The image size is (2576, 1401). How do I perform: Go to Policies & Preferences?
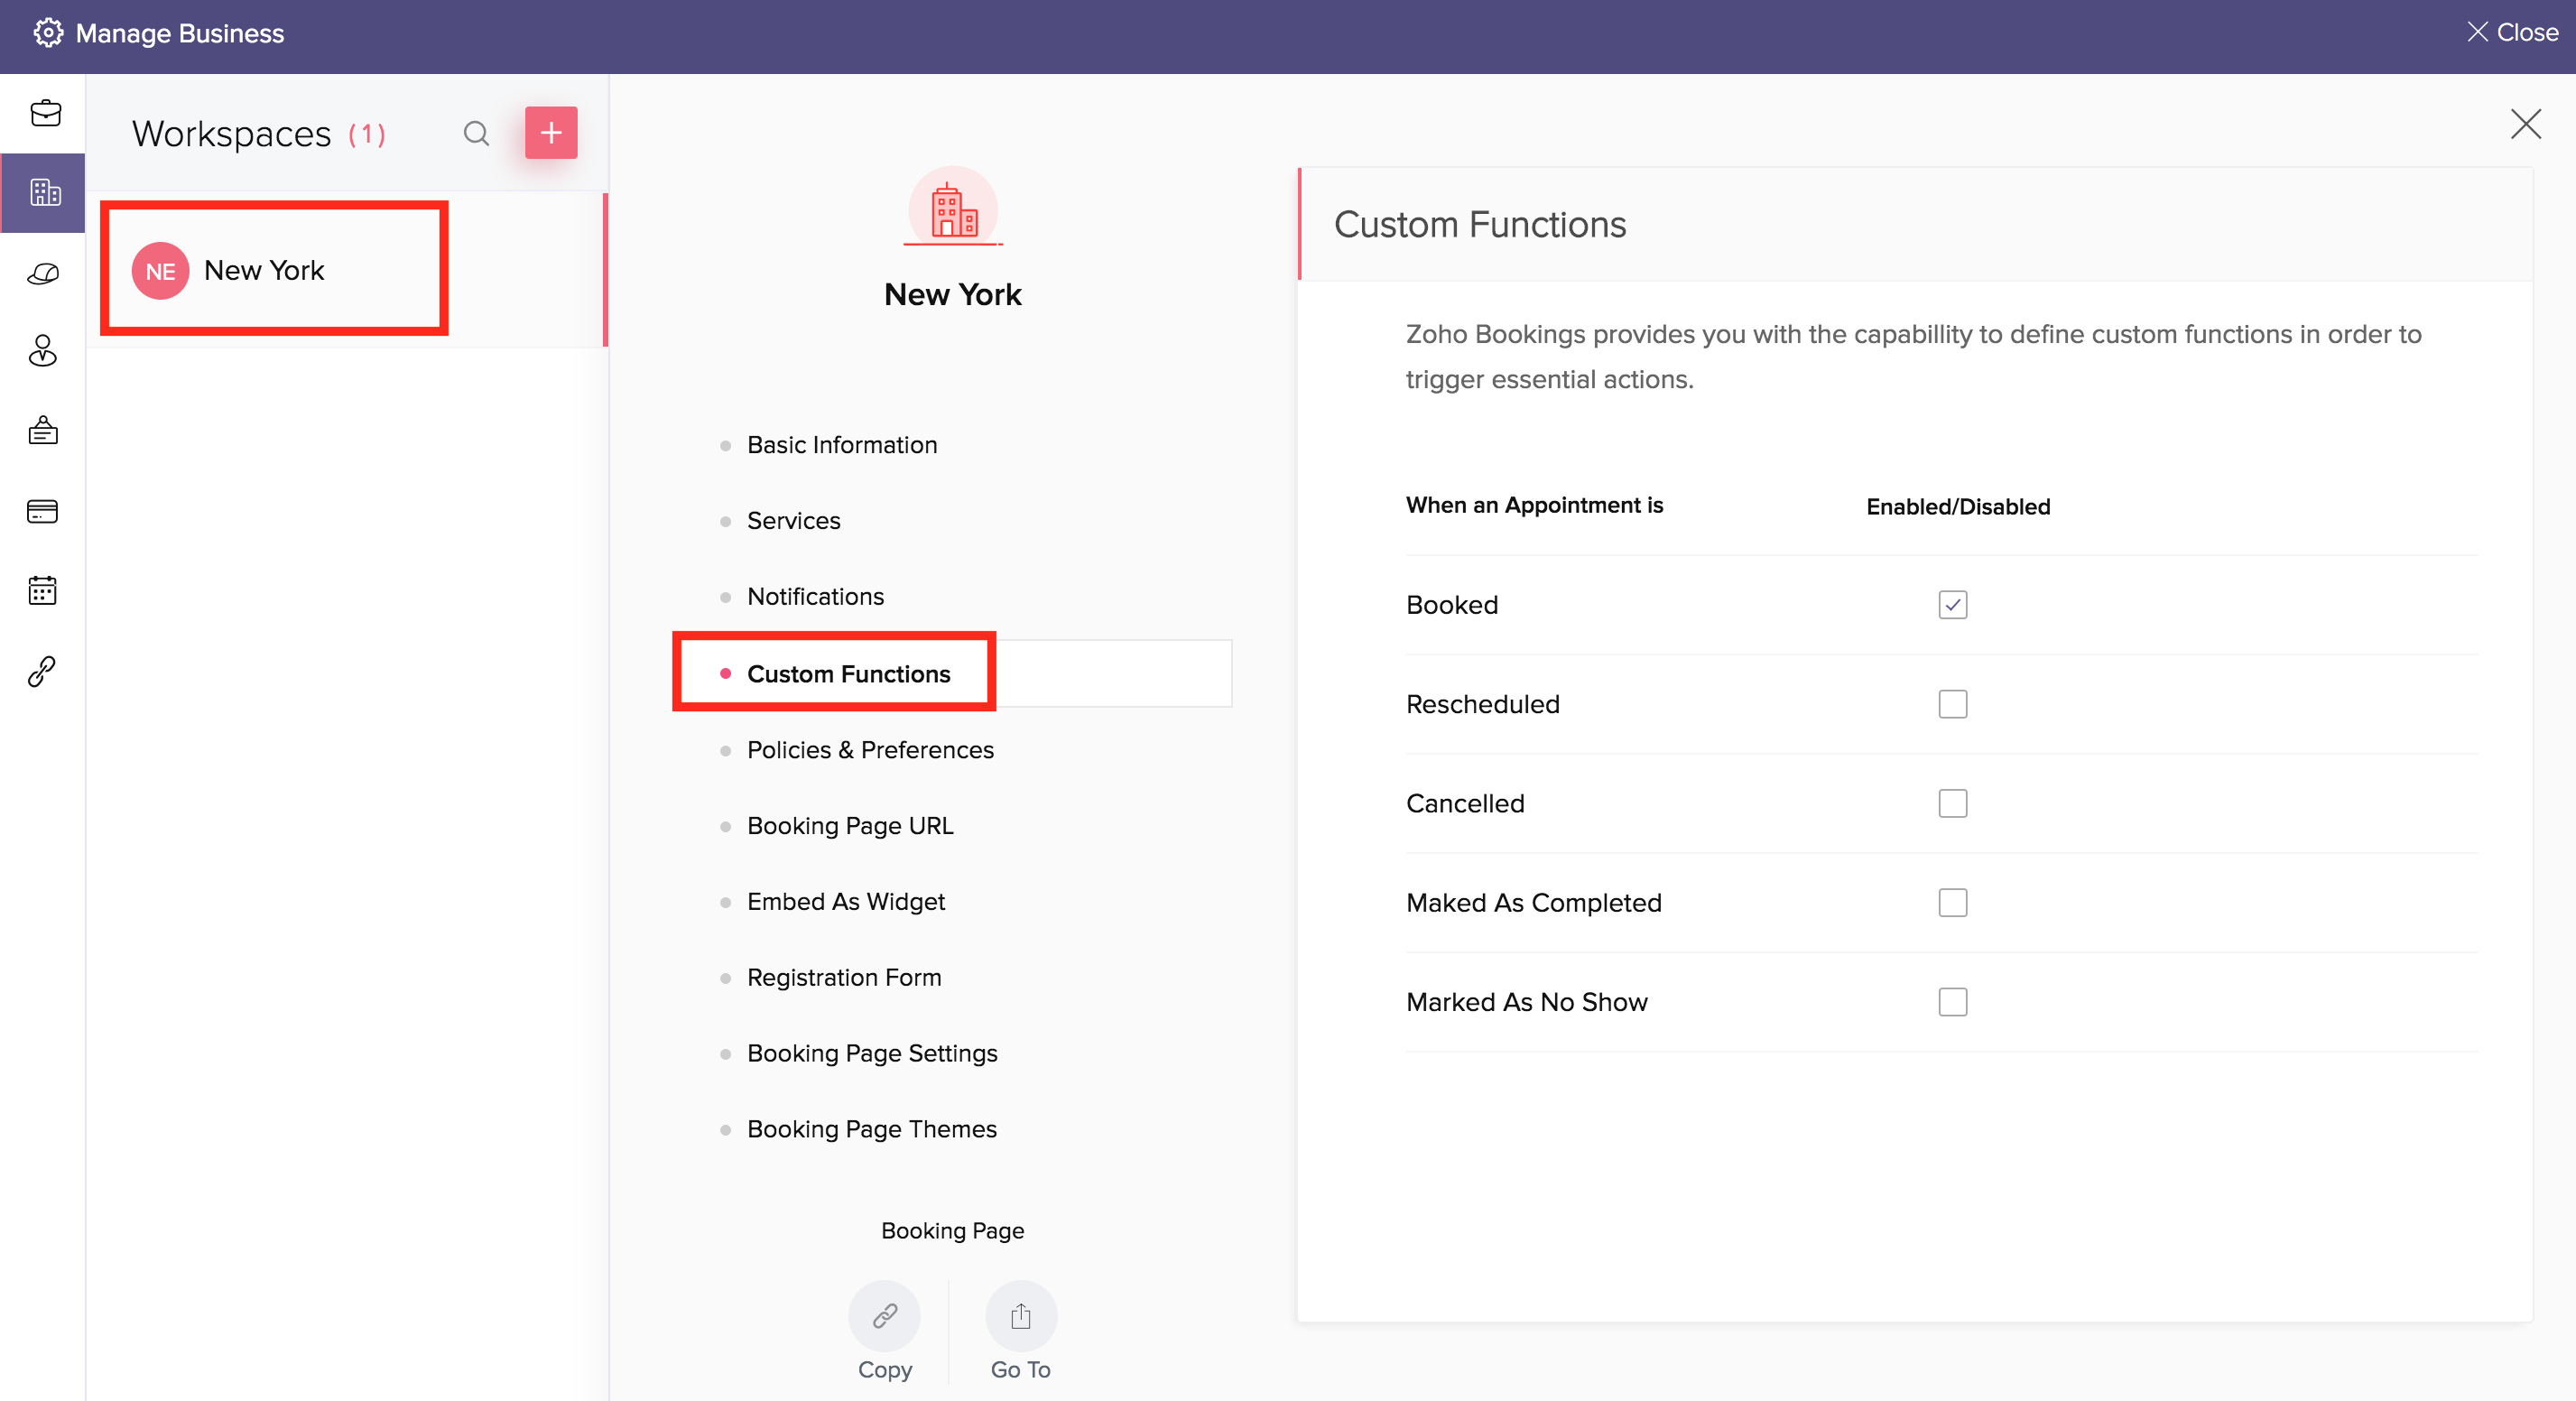pos(870,750)
